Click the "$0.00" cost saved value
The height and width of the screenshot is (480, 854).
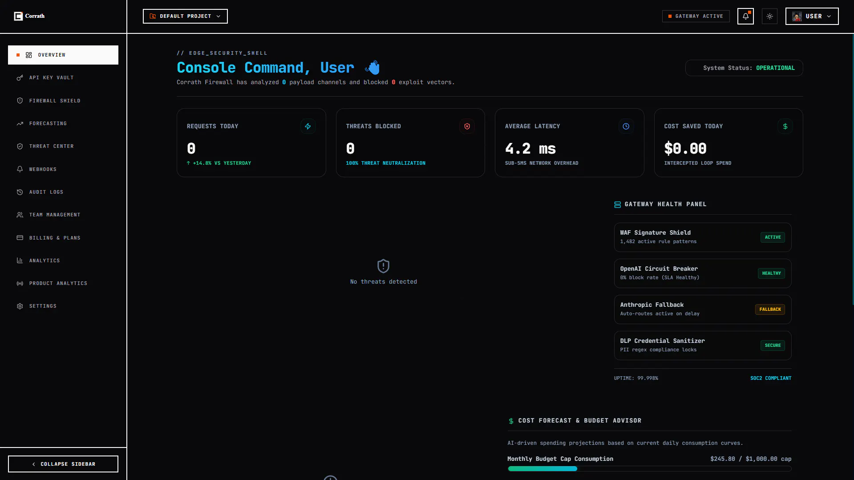point(685,148)
